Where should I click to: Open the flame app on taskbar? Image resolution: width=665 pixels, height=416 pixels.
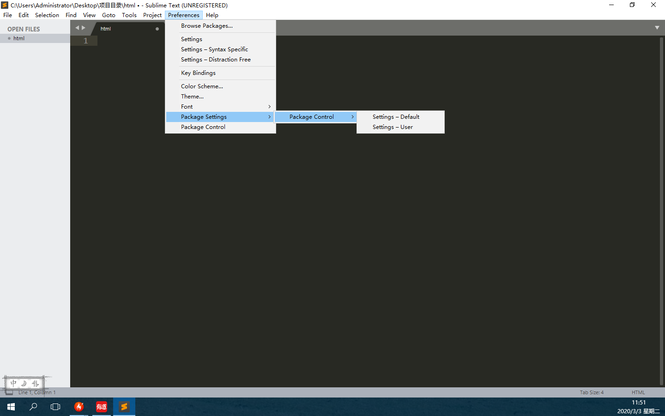(79, 407)
